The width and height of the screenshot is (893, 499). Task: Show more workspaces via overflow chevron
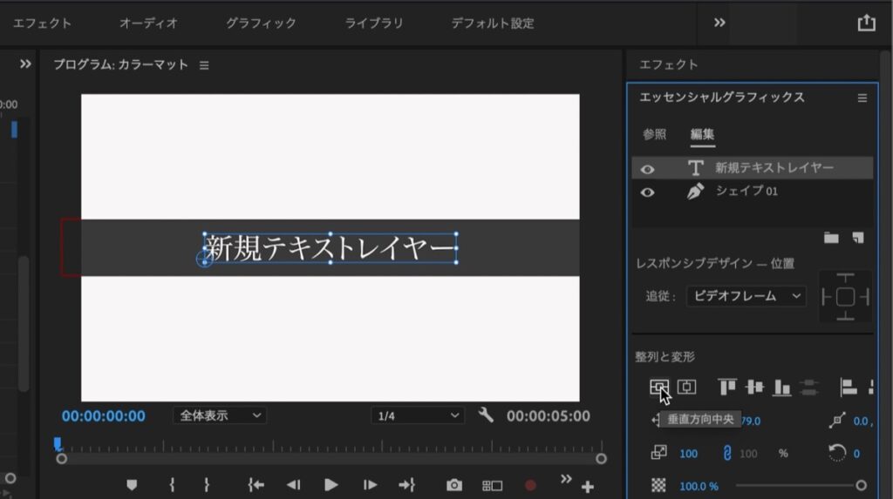719,23
